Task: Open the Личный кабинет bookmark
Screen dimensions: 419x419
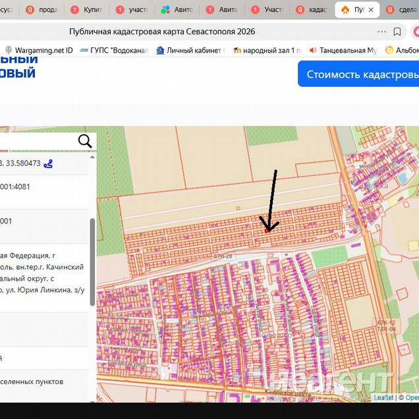Action: [x=190, y=50]
